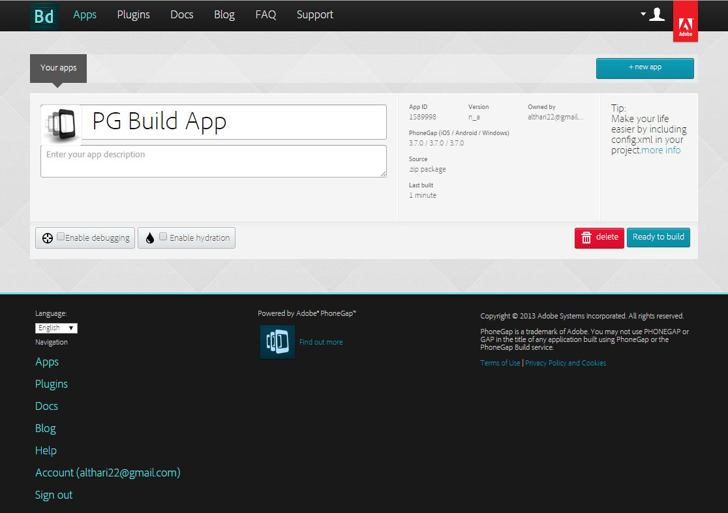The image size is (728, 513).
Task: Enable the debugging checkbox
Action: [61, 236]
